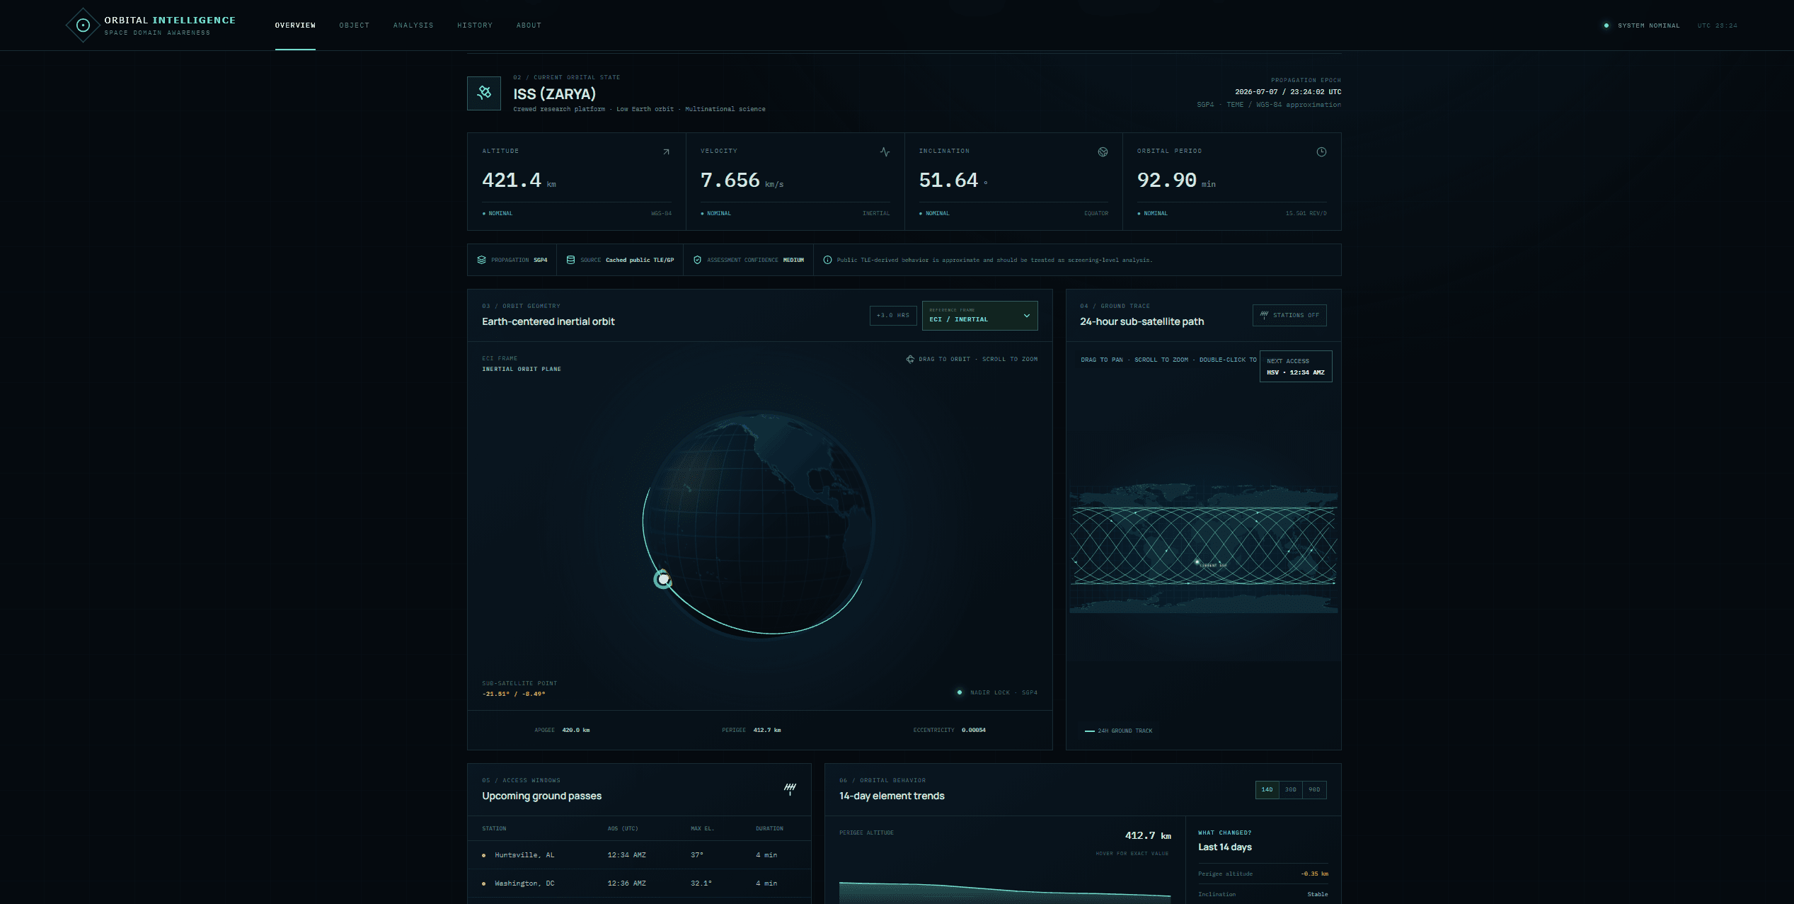Click the velocity pulse icon
1794x904 pixels.
pyautogui.click(x=885, y=152)
